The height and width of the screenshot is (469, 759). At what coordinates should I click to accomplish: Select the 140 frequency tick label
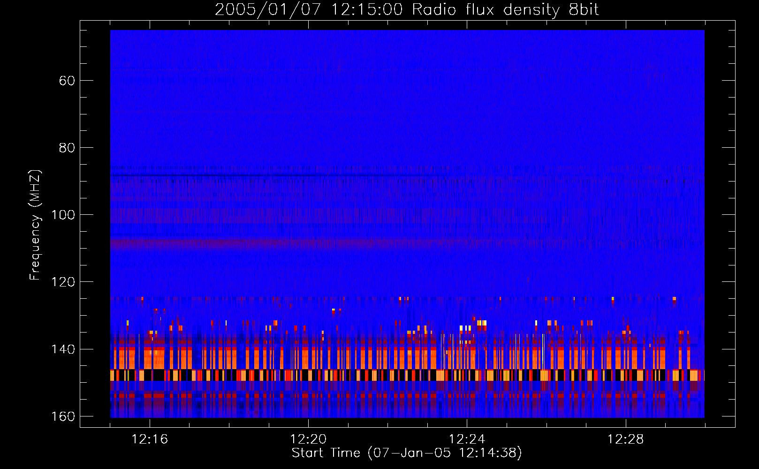coord(63,349)
